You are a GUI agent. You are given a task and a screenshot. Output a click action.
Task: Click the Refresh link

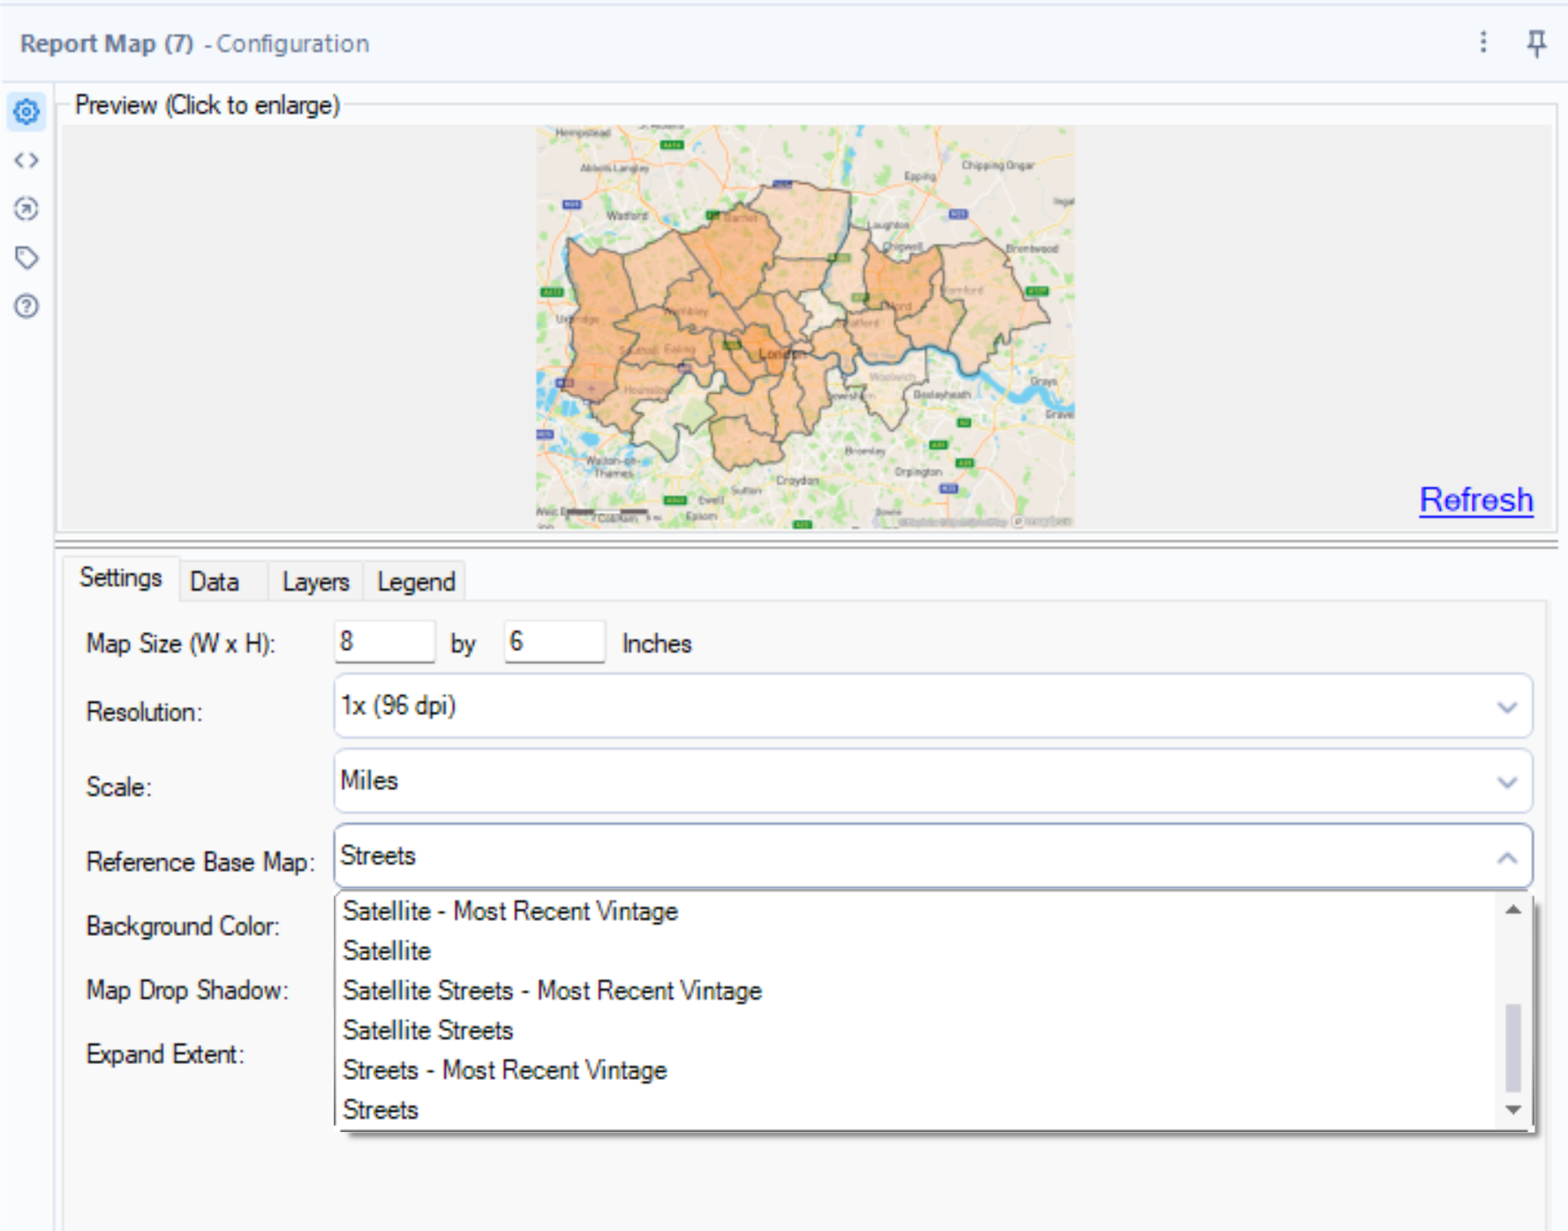(x=1474, y=499)
